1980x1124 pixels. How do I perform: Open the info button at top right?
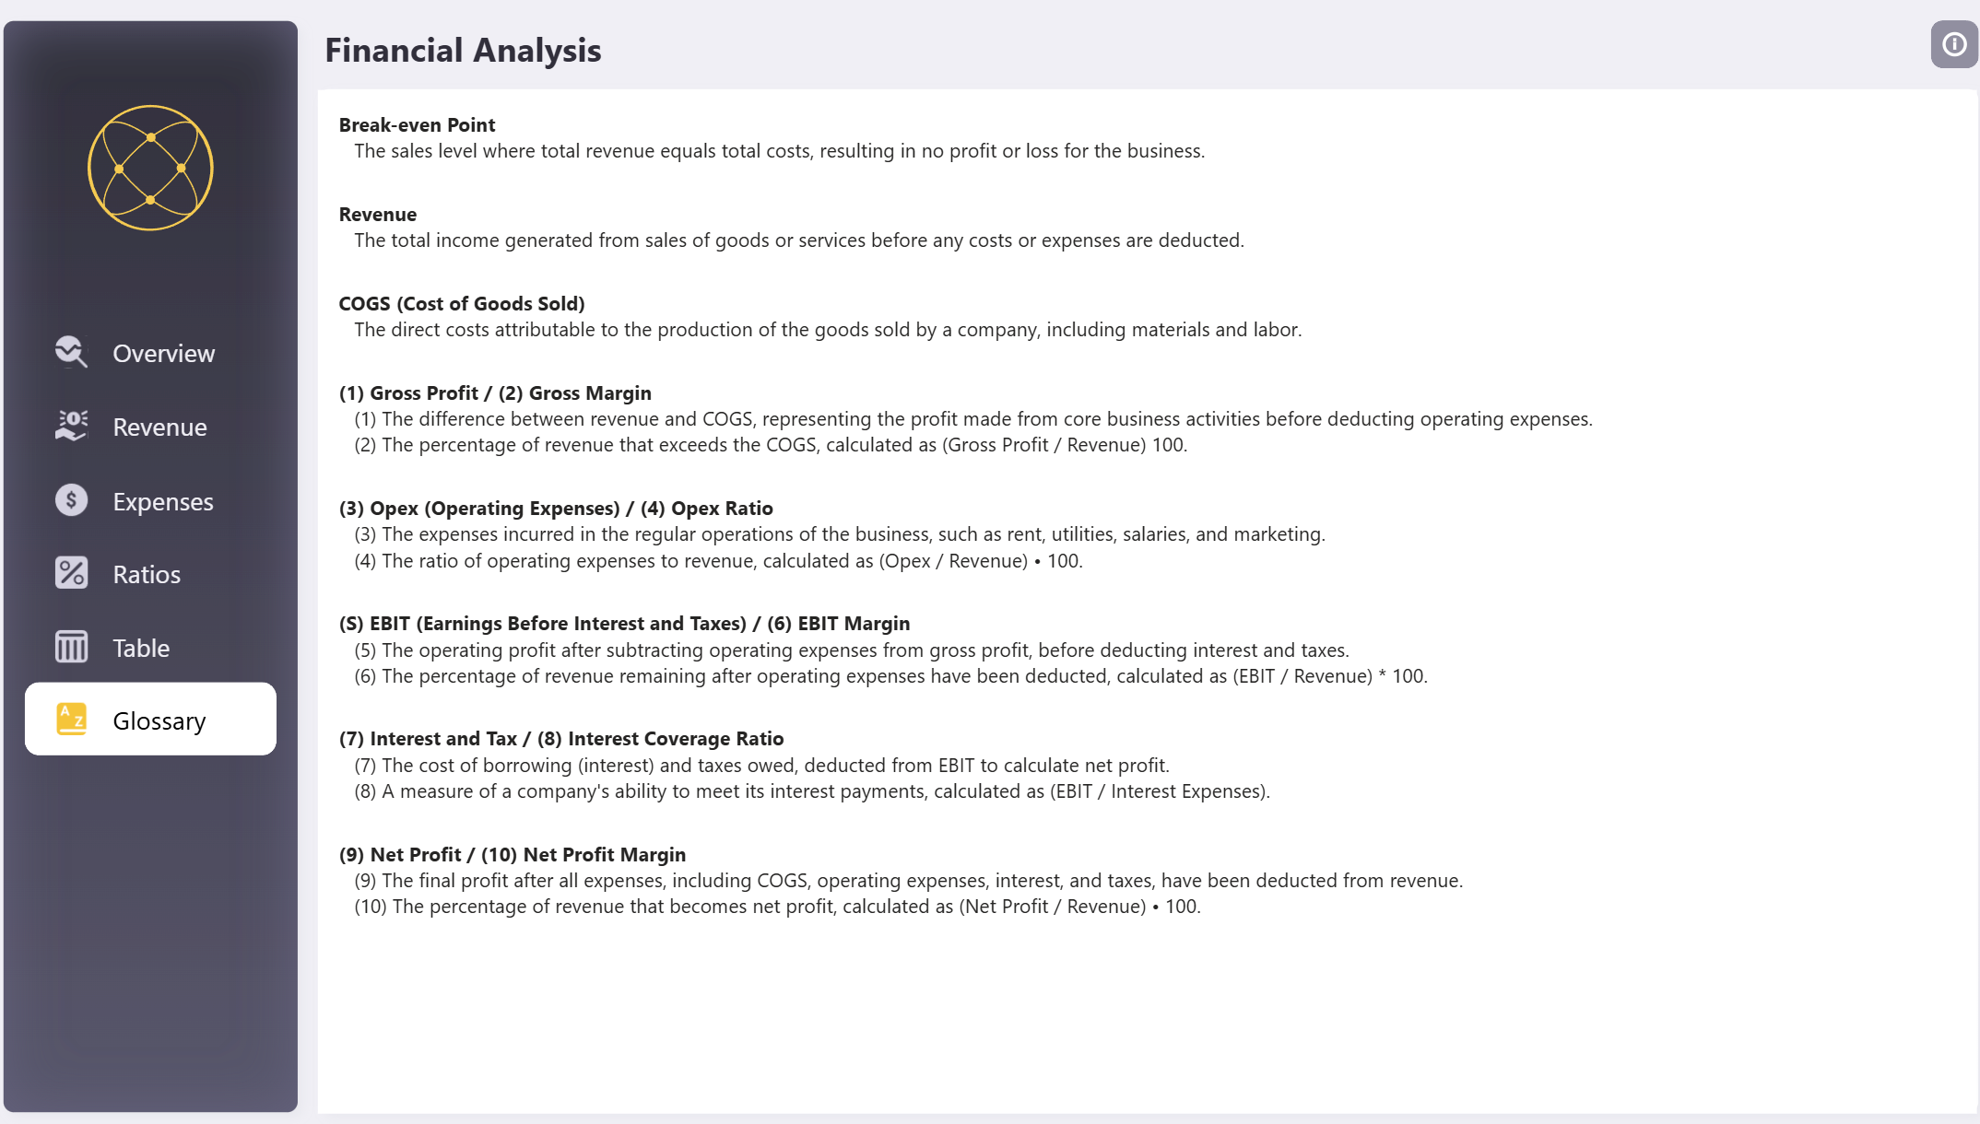(1953, 44)
